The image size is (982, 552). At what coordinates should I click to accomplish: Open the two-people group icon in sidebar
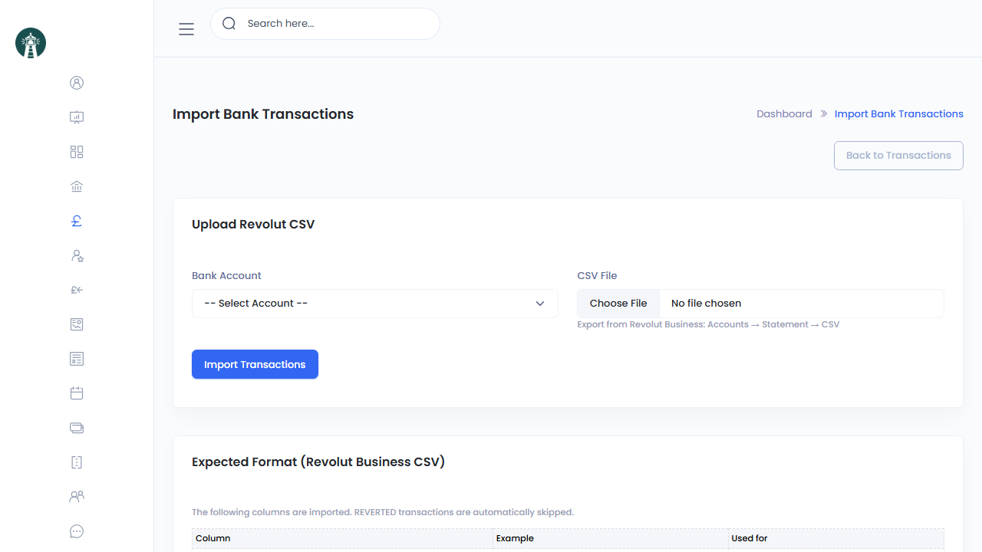pyautogui.click(x=77, y=497)
